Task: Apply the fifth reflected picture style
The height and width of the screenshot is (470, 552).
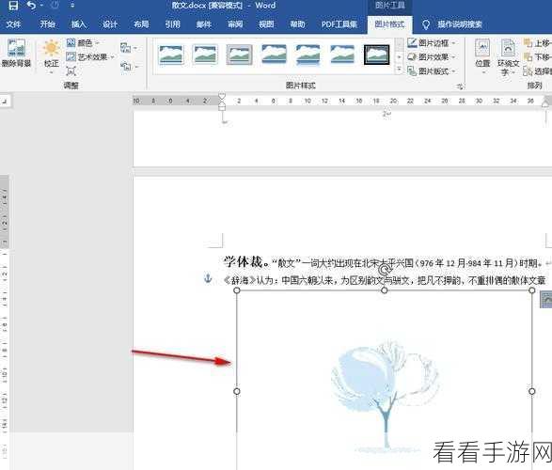Action: pyautogui.click(x=308, y=55)
